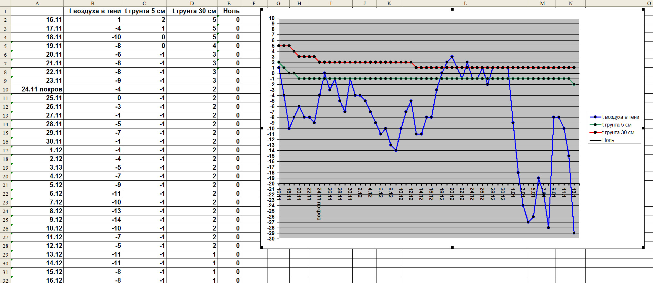Click green 't грунта 5 см' legend marker
The height and width of the screenshot is (283, 653).
point(595,125)
